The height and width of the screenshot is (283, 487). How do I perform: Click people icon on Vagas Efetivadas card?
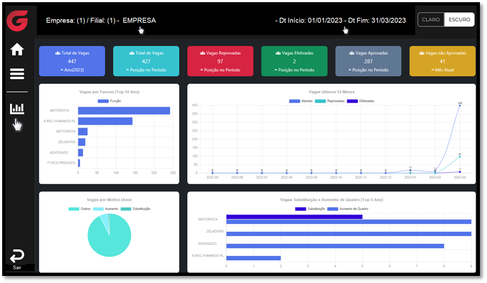coord(278,53)
